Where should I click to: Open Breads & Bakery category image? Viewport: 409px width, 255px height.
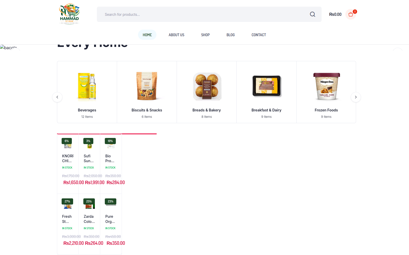[207, 86]
